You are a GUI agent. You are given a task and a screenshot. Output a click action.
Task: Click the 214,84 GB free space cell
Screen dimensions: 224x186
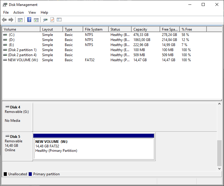tap(169, 40)
